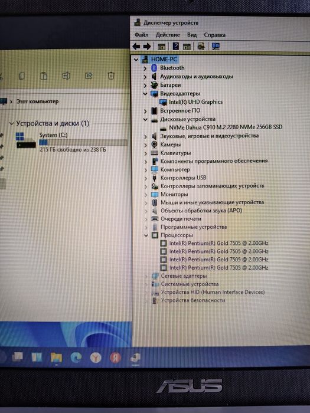The image size is (310, 413).
Task: Click the USB icon beside Контроллеры USB
Action: click(x=155, y=178)
